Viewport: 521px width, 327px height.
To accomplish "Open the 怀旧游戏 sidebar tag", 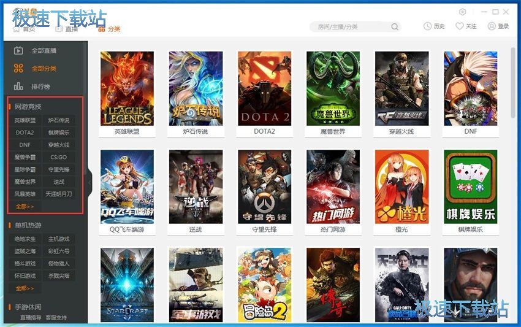I will [25, 275].
